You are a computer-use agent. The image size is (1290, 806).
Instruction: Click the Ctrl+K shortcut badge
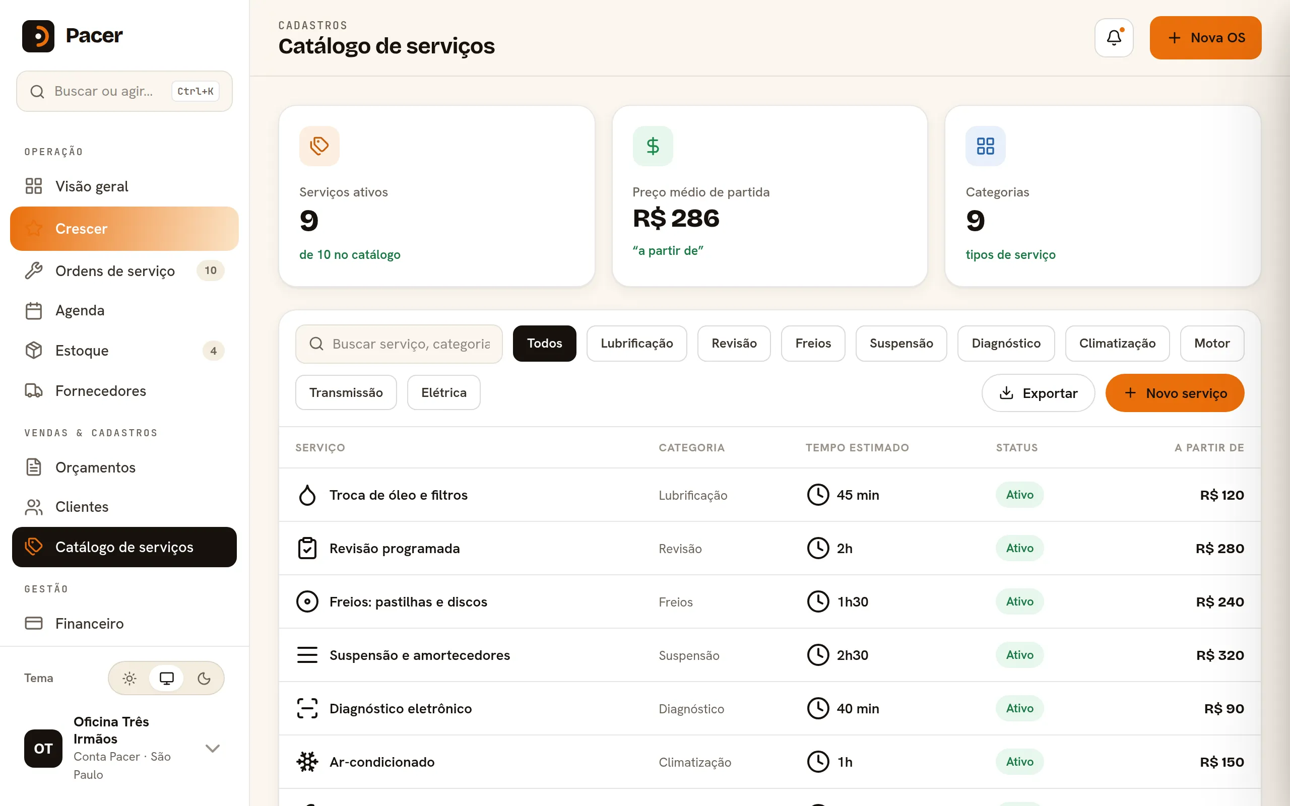point(195,91)
